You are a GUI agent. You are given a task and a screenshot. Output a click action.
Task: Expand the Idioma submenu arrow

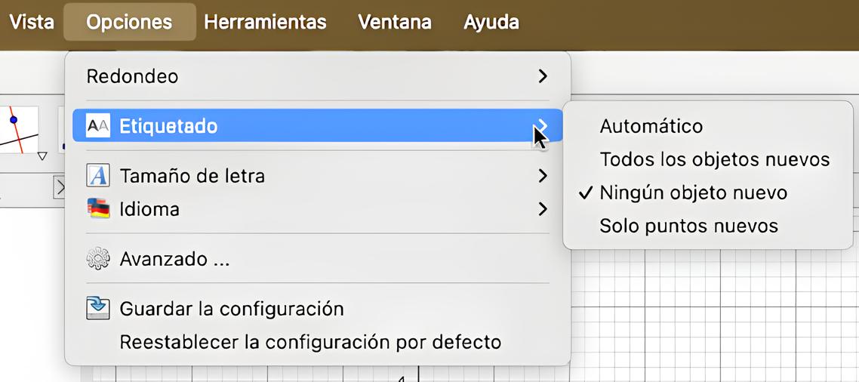tap(543, 209)
